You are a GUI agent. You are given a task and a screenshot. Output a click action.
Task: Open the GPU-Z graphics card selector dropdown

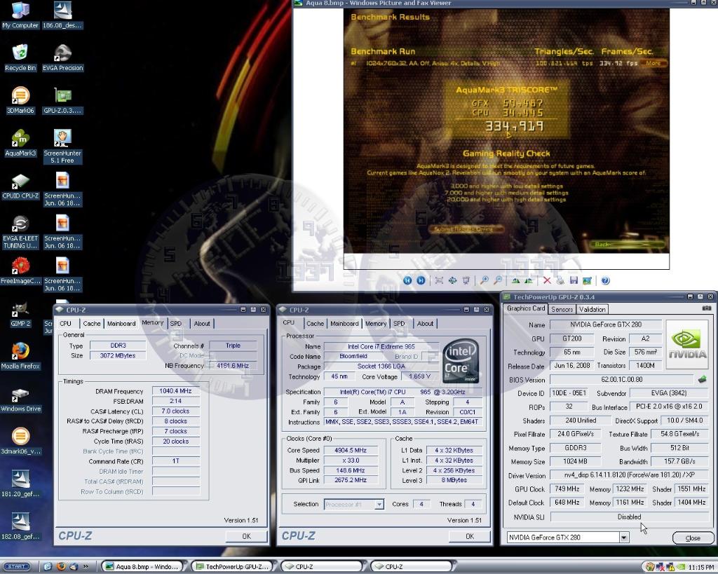click(x=623, y=538)
